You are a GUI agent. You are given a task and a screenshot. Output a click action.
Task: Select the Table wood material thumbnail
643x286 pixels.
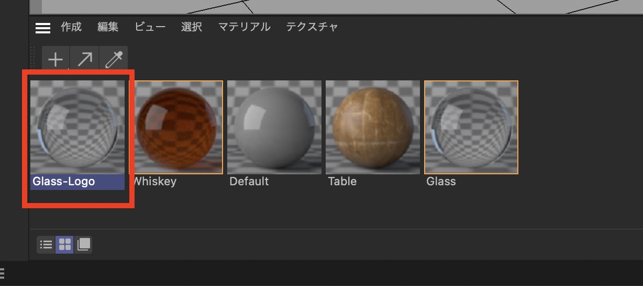(x=373, y=127)
